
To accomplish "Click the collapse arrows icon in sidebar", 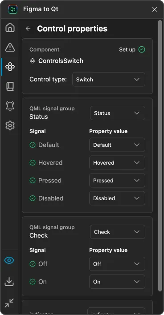I will tap(9, 303).
